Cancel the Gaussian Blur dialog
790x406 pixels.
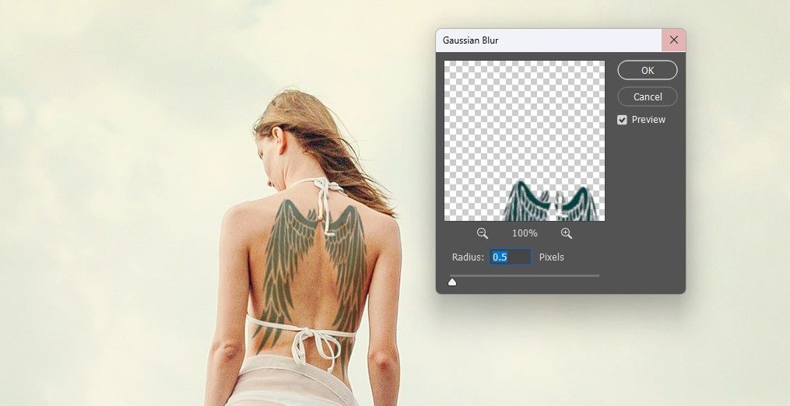tap(648, 96)
